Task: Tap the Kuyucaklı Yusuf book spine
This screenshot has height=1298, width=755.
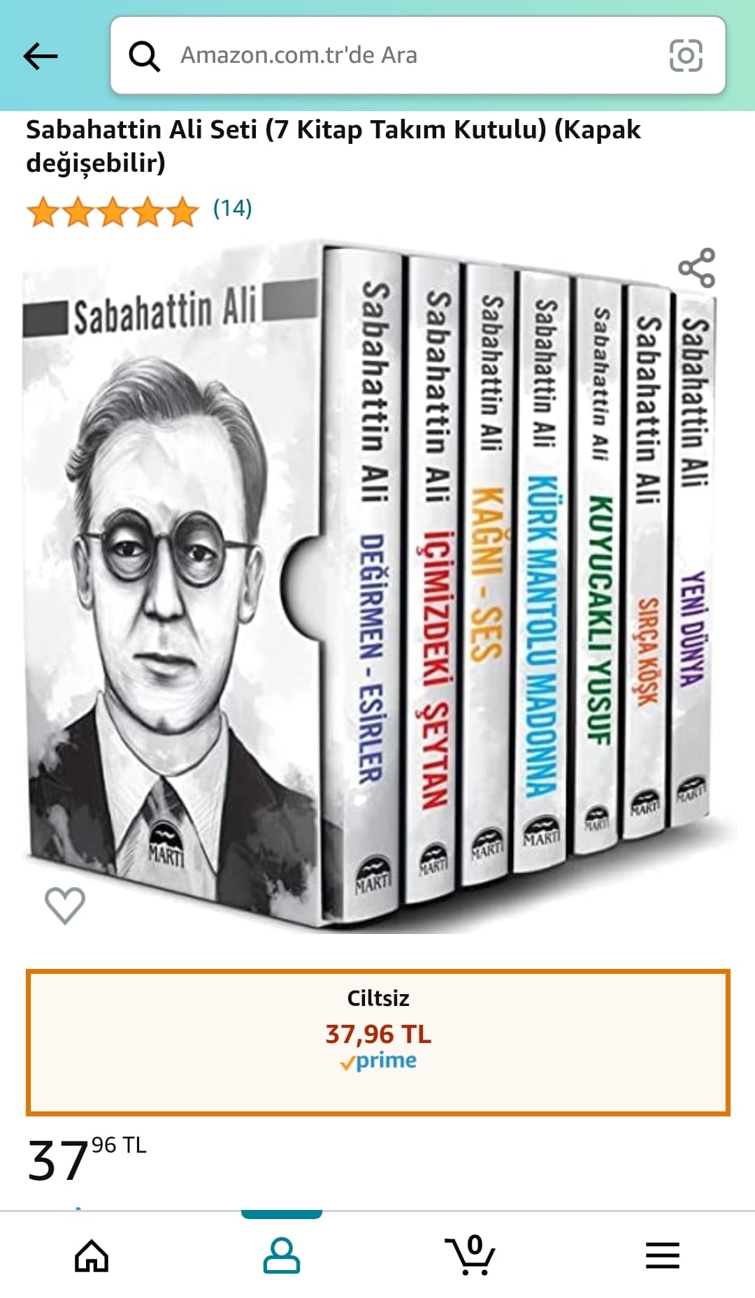Action: (598, 566)
